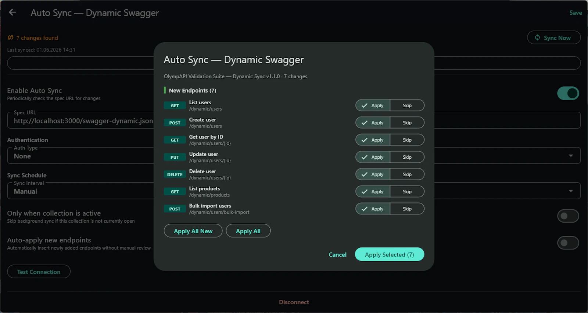Screen dimensions: 588x313
Task: Click the PUT badge for Update user
Action: [175, 157]
